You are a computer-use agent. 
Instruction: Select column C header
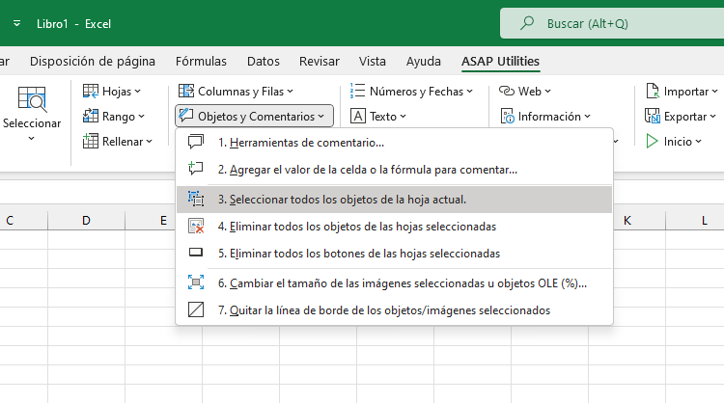[23, 221]
